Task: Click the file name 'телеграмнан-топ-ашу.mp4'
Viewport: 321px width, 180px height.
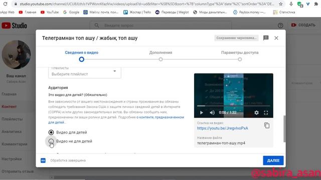Action: click(221, 143)
